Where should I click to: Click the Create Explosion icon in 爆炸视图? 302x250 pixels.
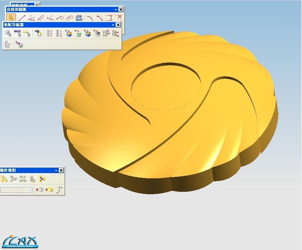tap(4, 179)
